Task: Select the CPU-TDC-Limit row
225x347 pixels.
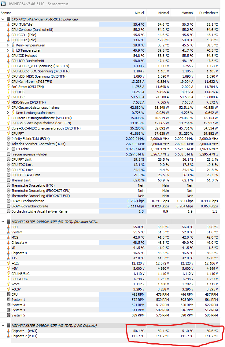Action: (x=110, y=165)
